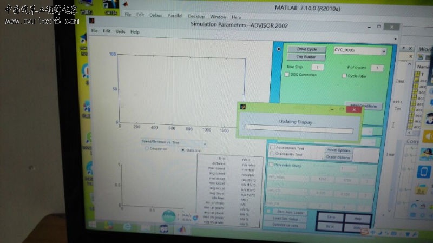Click the # of cycles input field

pos(377,68)
